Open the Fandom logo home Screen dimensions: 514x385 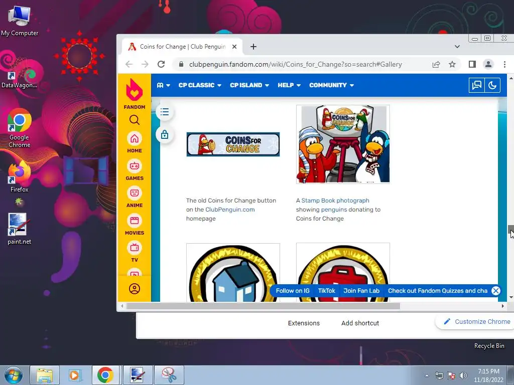tap(135, 94)
